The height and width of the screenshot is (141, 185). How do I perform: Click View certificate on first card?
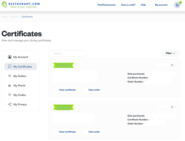click(x=67, y=90)
